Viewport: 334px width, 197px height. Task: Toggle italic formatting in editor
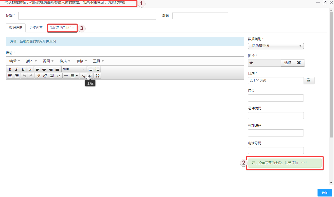click(17, 69)
